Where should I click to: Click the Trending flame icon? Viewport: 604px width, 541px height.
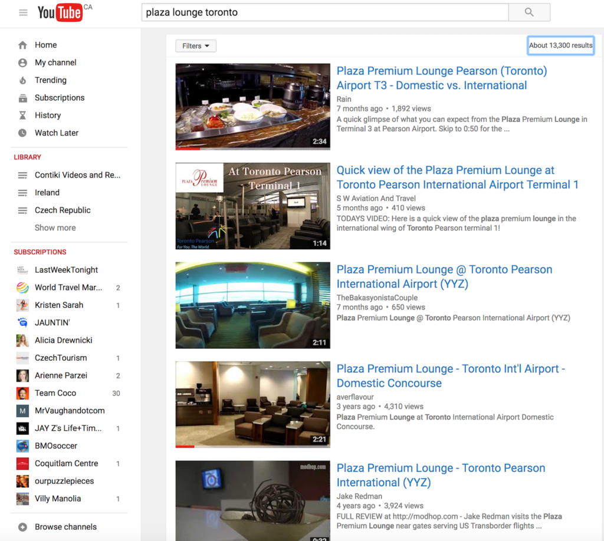[x=23, y=80]
